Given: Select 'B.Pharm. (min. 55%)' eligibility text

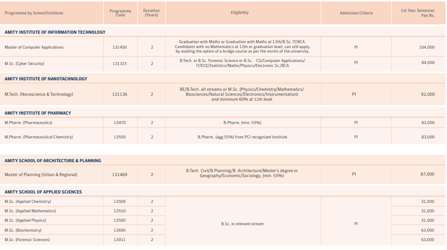Looking at the screenshot, I should point(242,123).
